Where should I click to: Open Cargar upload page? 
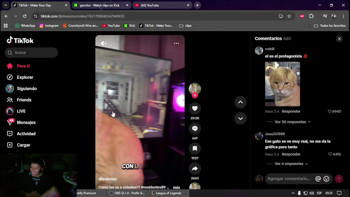[18, 145]
